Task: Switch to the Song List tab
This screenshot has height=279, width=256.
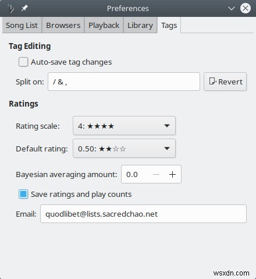Action: point(22,25)
